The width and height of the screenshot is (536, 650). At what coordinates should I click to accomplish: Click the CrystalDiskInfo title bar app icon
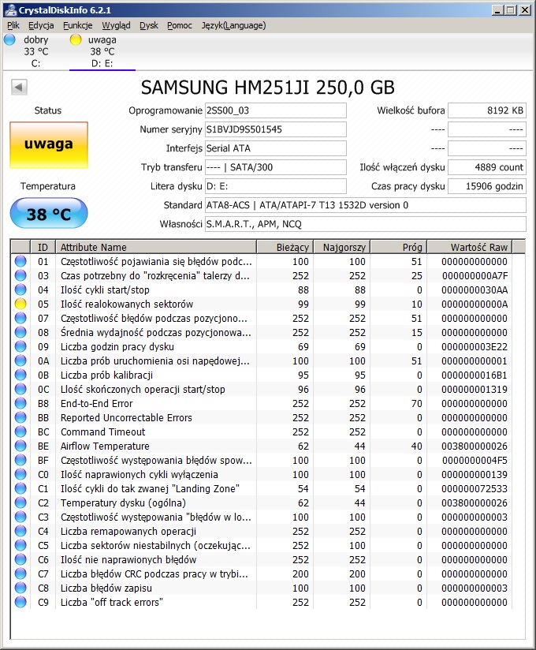(x=10, y=10)
